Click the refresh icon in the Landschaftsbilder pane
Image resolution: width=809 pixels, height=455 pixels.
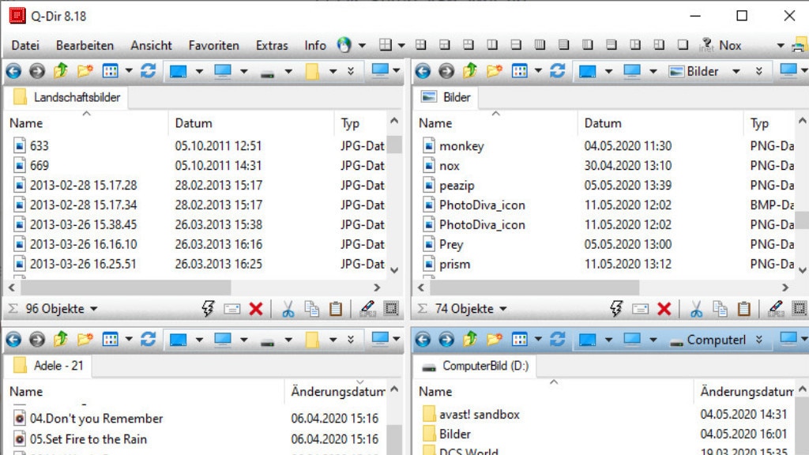pos(148,71)
